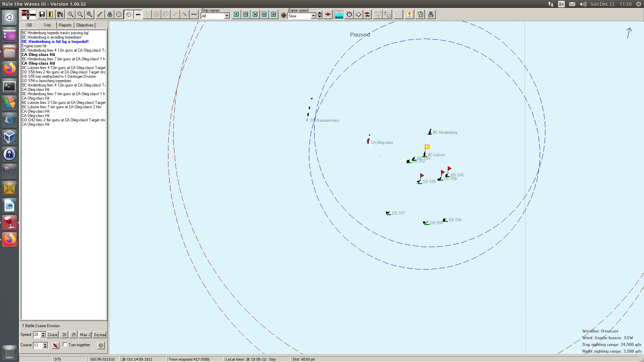Zoom out of the map
The height and width of the screenshot is (362, 644).
pyautogui.click(x=80, y=14)
